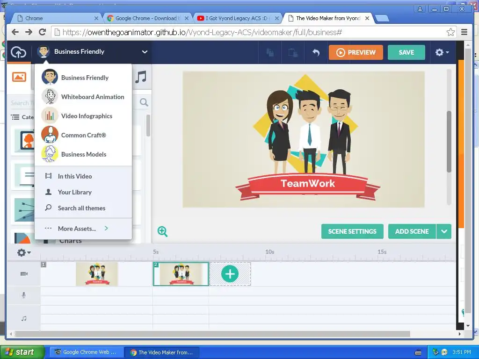This screenshot has height=359, width=479.
Task: Choose Whiteboard Animation theme
Action: tap(83, 96)
